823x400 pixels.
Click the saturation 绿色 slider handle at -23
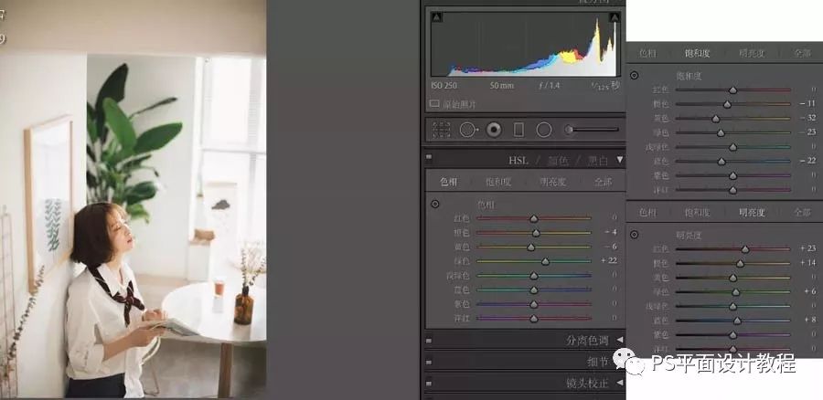point(721,132)
